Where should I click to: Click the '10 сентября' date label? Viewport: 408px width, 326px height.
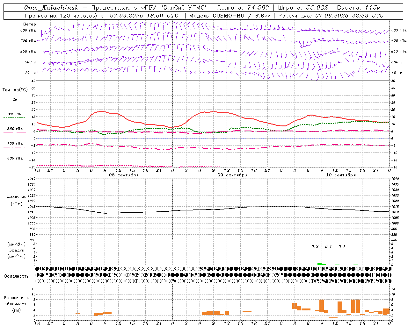click(x=341, y=175)
